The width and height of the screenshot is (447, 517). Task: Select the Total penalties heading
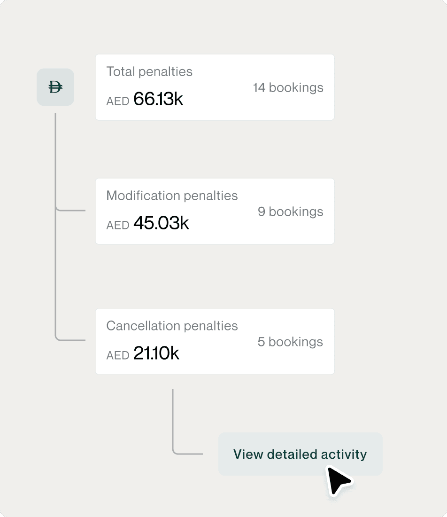[x=149, y=71]
